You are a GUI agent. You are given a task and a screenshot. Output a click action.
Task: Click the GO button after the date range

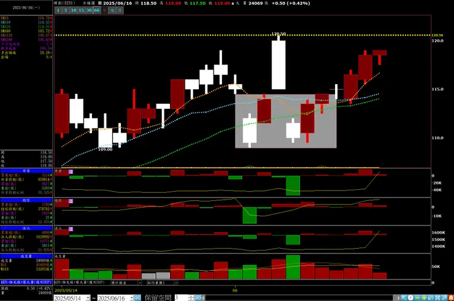coord(137,298)
